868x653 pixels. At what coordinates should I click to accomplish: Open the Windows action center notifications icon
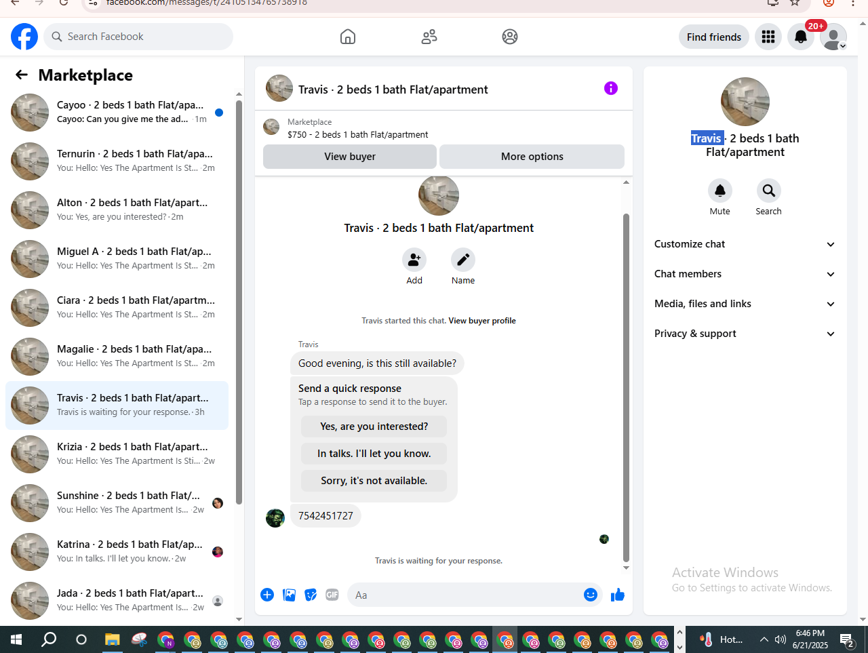click(846, 639)
